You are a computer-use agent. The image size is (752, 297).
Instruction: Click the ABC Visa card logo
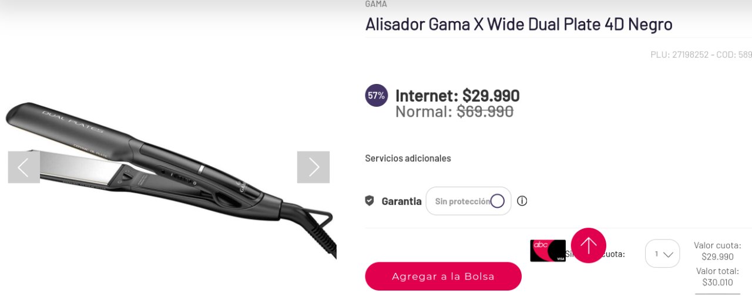coord(548,251)
